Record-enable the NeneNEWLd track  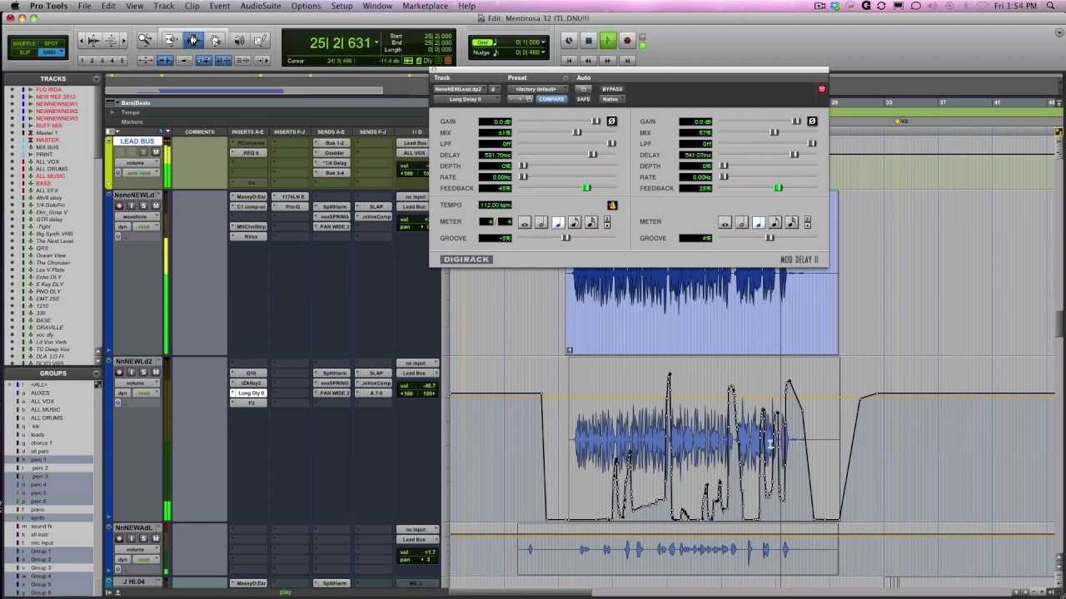[x=119, y=205]
